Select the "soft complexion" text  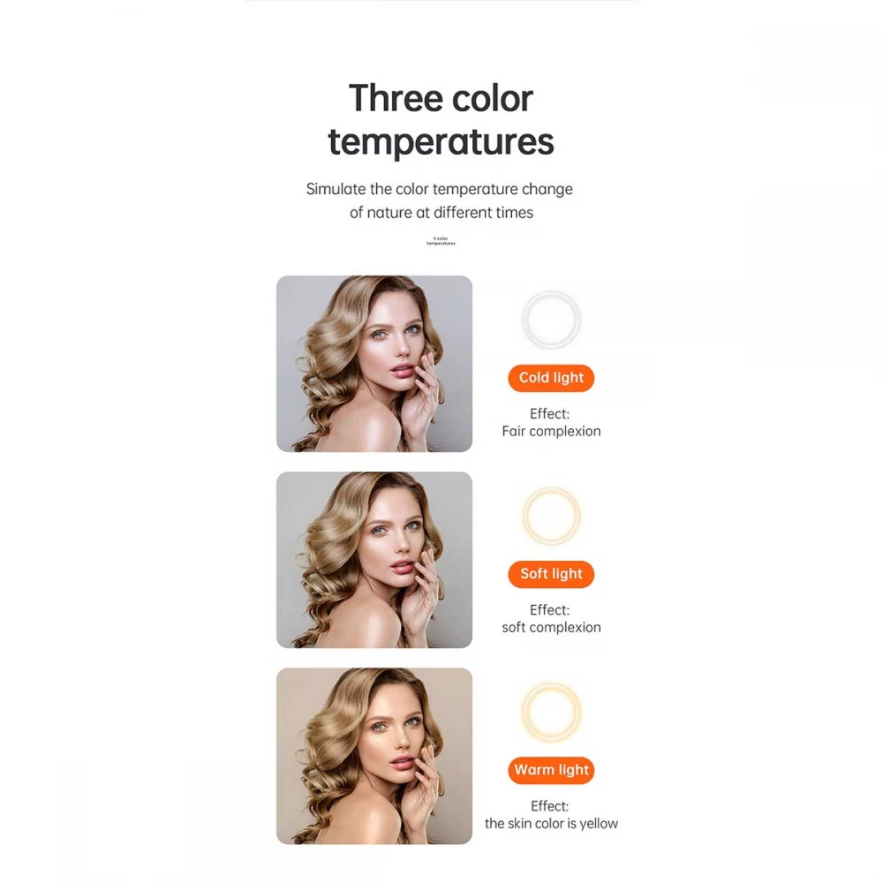point(551,628)
